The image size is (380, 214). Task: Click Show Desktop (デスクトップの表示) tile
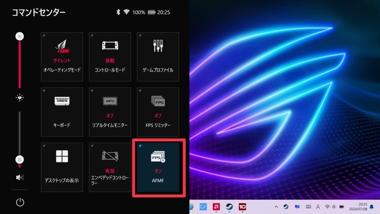coord(62,167)
